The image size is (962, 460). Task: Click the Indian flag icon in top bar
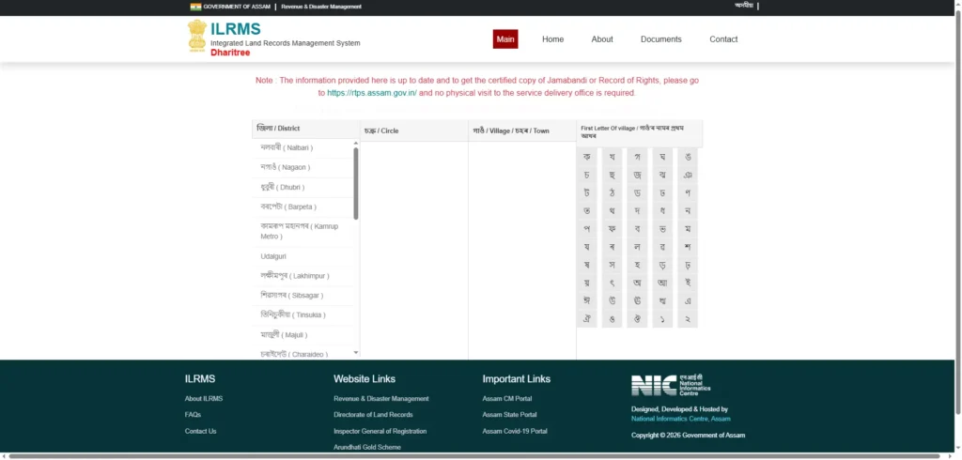click(x=195, y=7)
